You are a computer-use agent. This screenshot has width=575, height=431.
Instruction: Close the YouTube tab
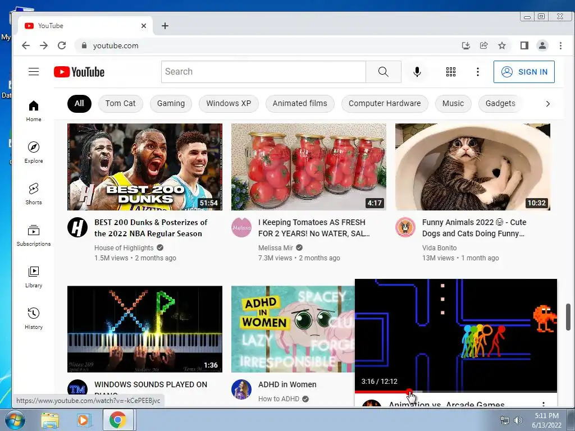pyautogui.click(x=144, y=26)
